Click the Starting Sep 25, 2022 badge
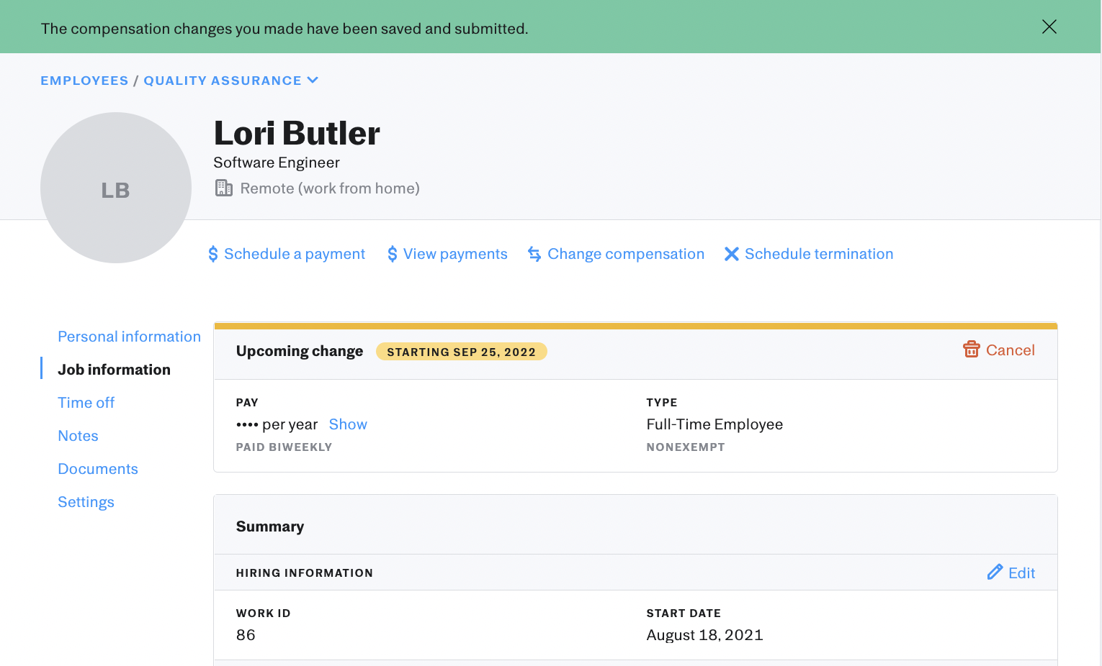 point(462,352)
